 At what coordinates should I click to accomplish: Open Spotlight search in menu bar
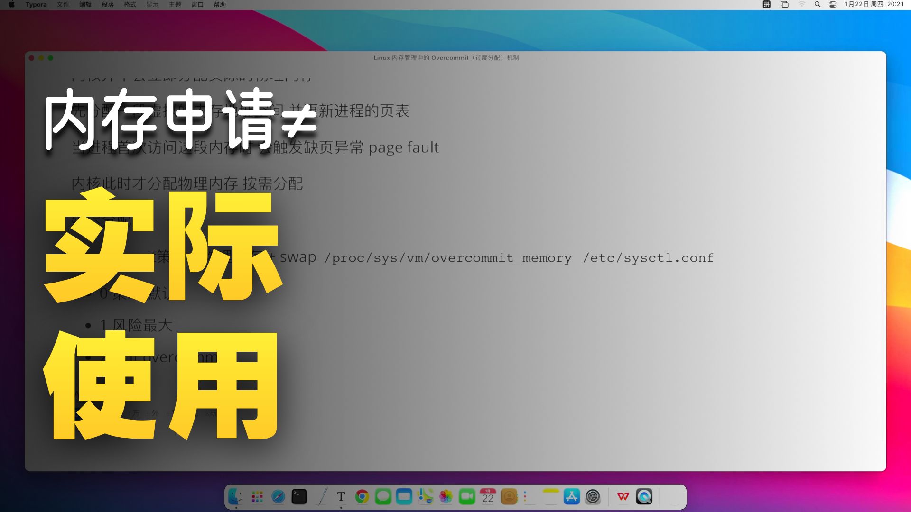818,4
